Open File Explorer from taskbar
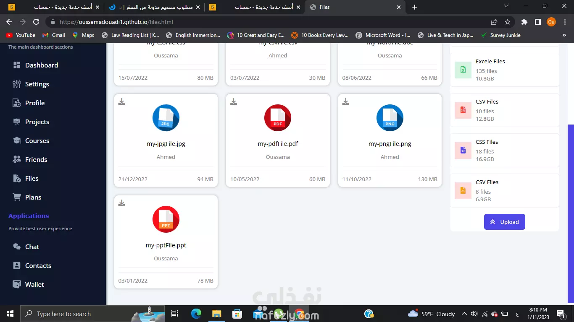 [216, 314]
